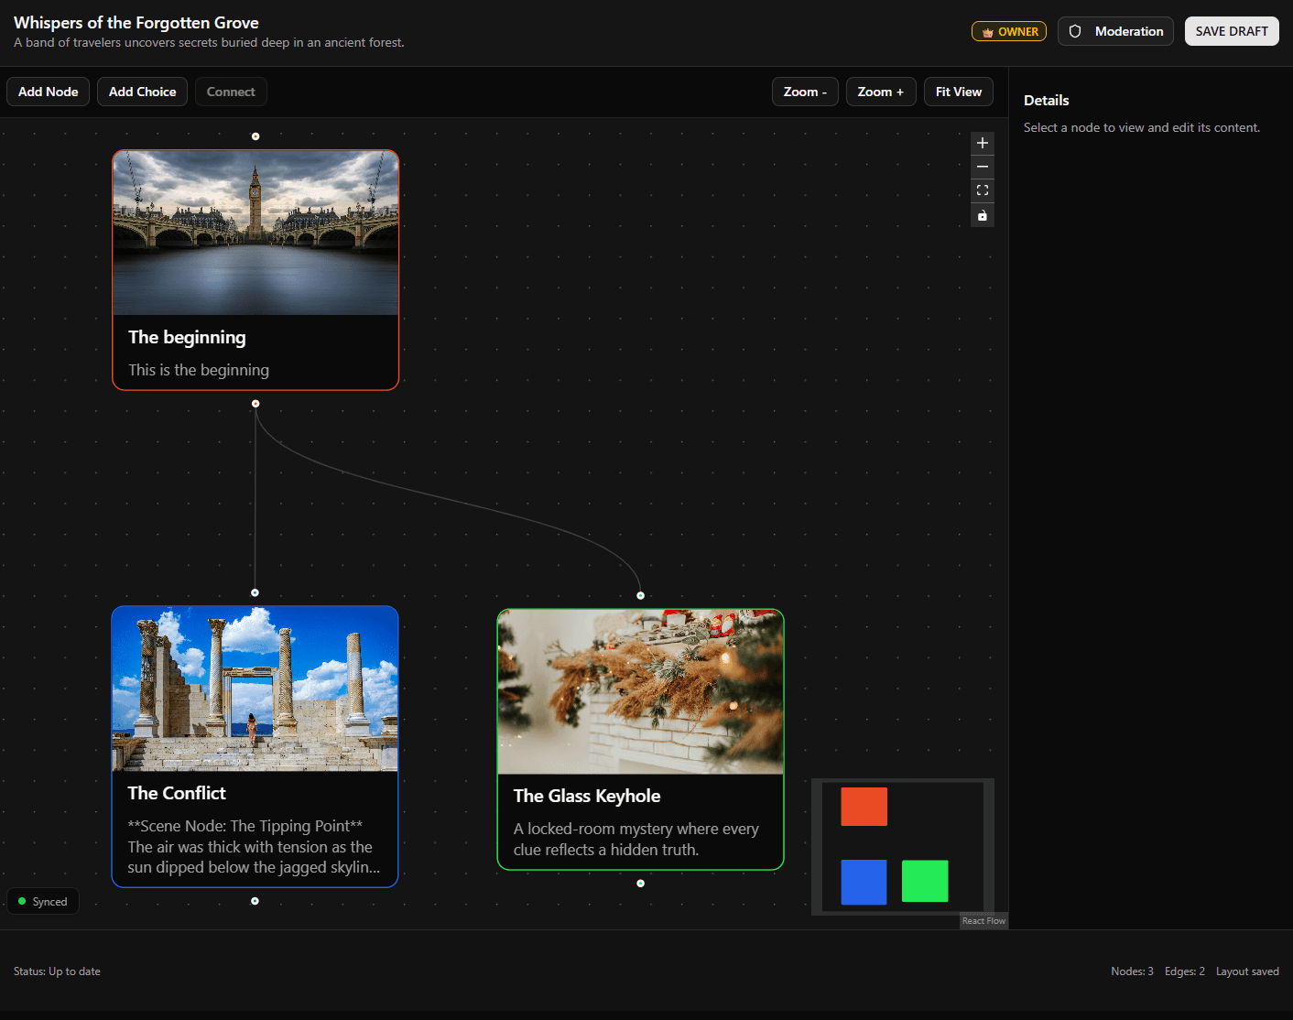Click the fit-view frame icon in canvas controls
Viewport: 1293px width, 1020px height.
[x=982, y=190]
